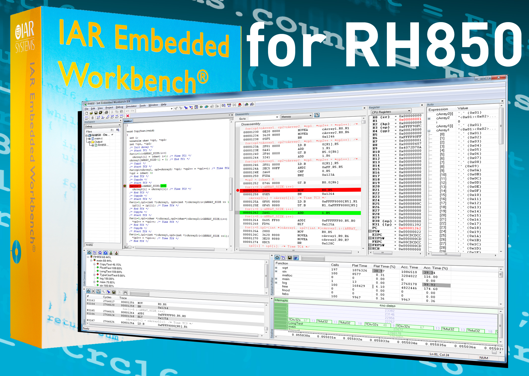Image resolution: width=529 pixels, height=376 pixels.
Task: Click the Save floppy disk icon
Action: click(x=96, y=113)
